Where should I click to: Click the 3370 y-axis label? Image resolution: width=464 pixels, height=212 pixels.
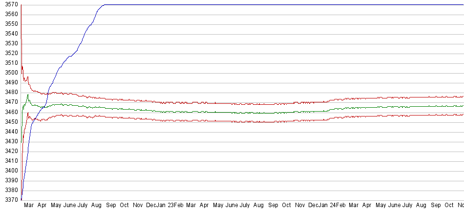pyautogui.click(x=9, y=200)
